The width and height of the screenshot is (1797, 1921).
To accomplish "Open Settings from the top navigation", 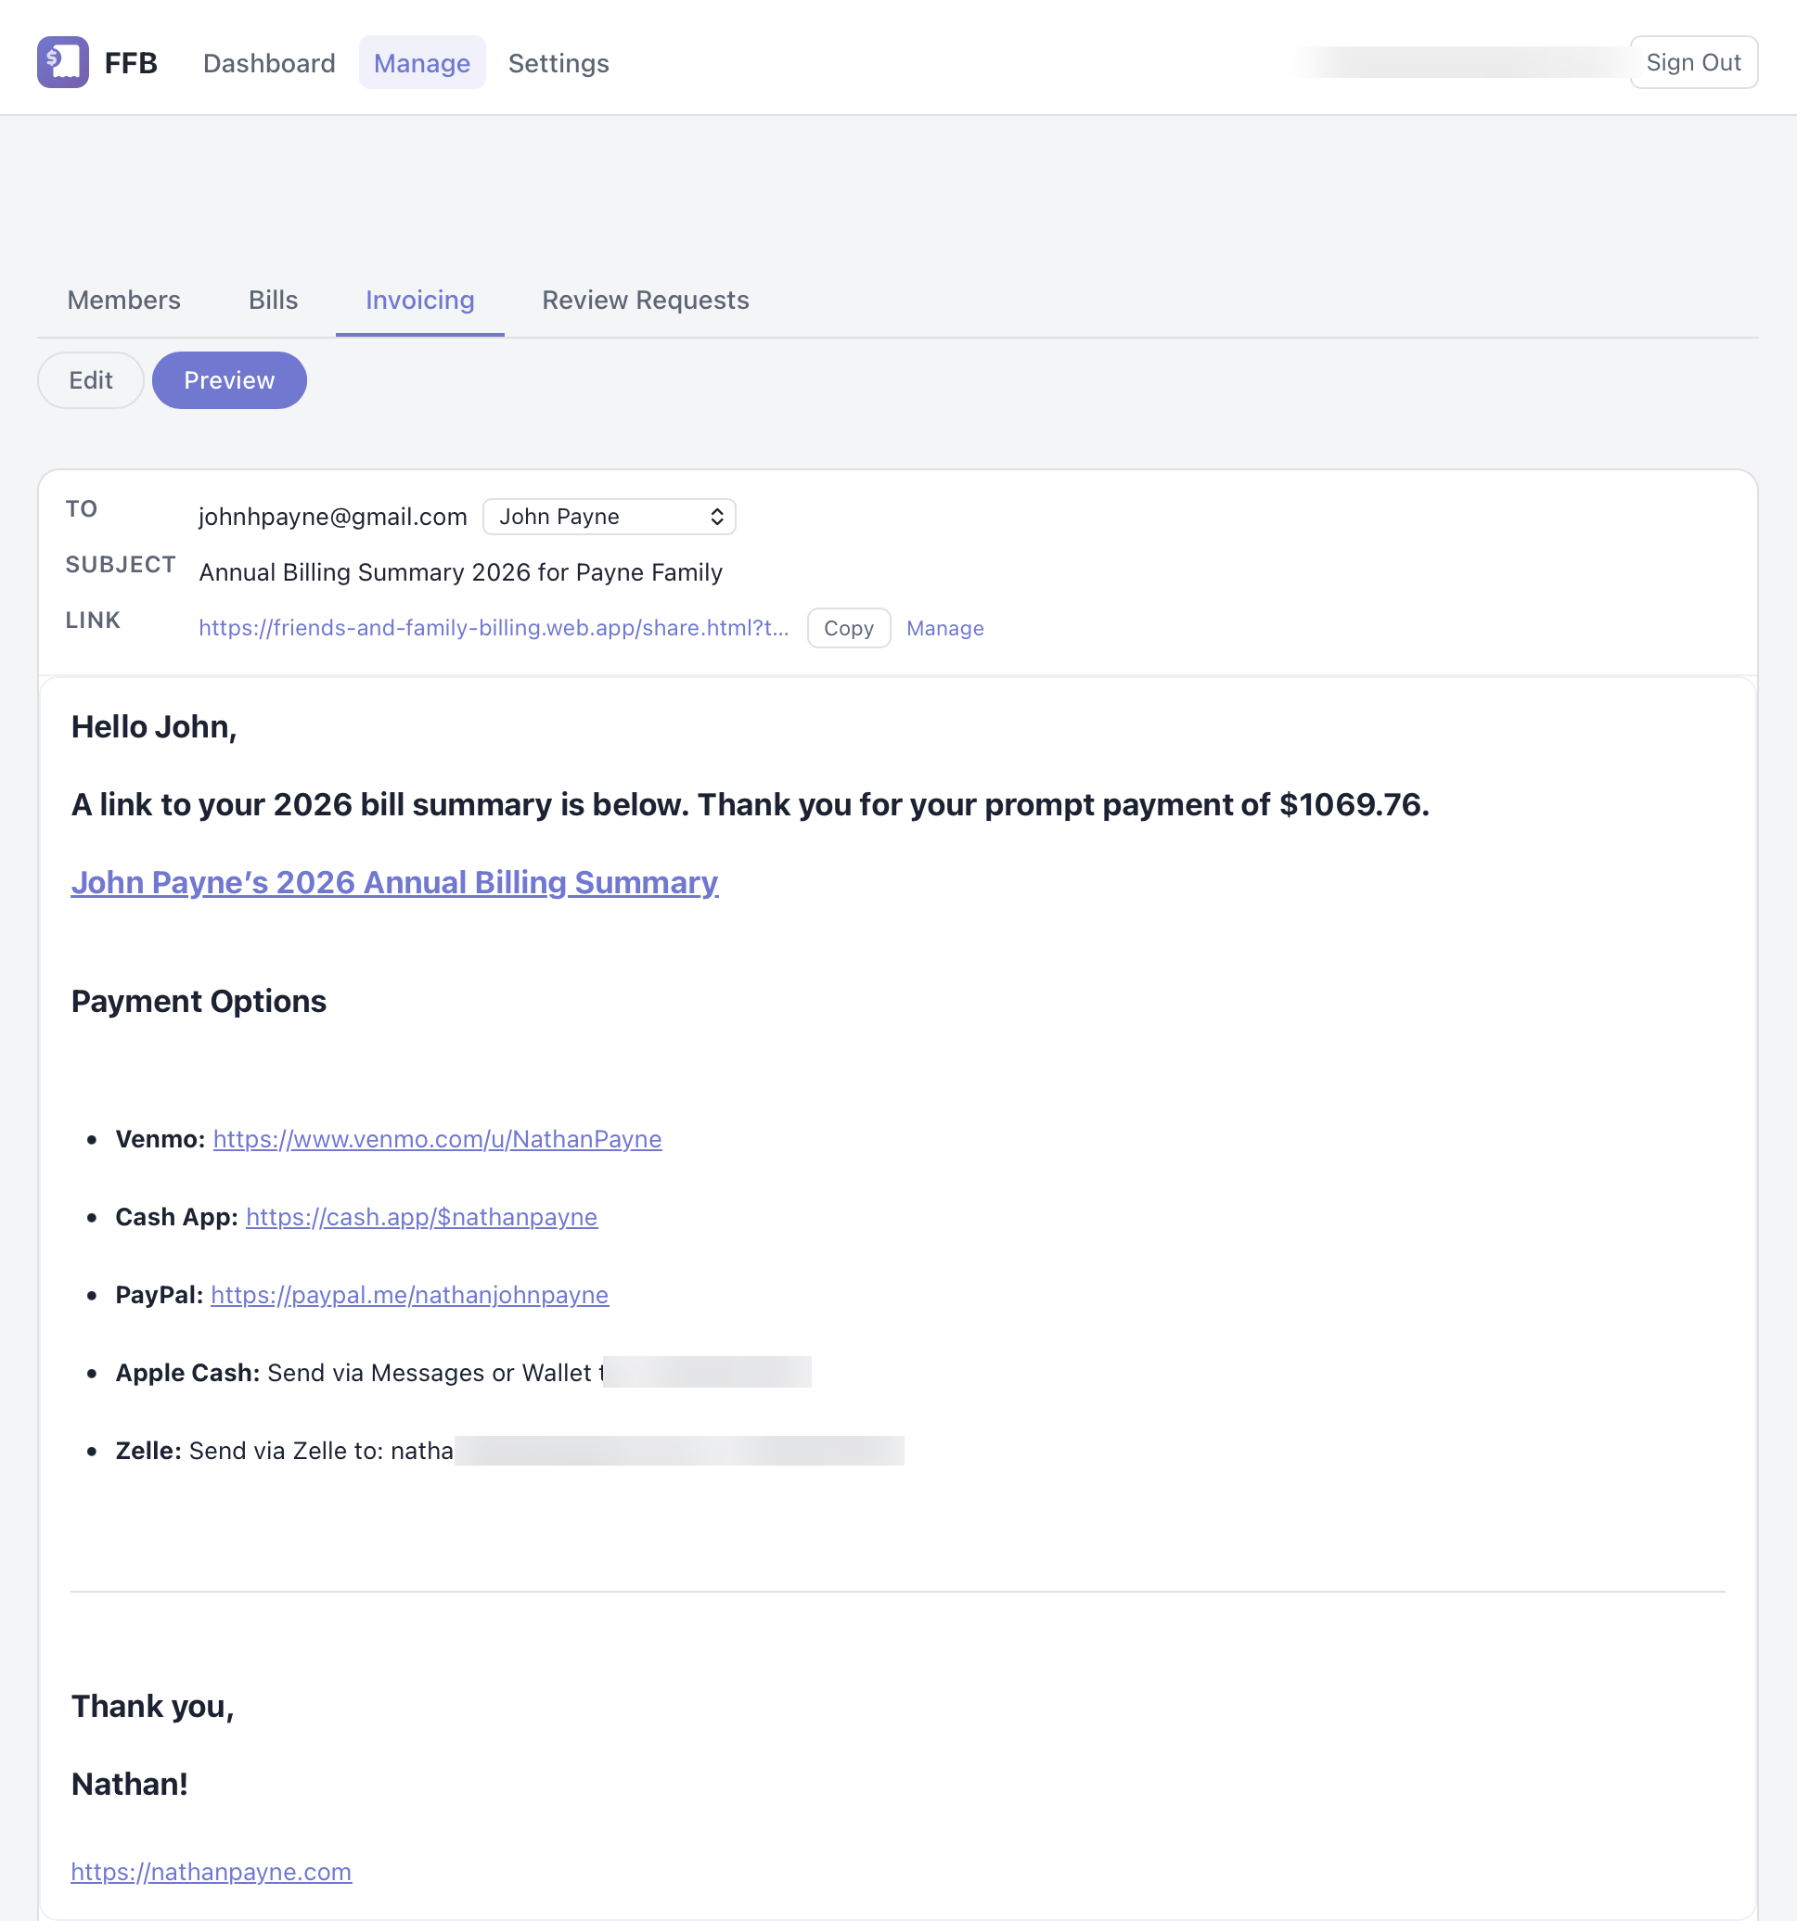I will click(558, 63).
